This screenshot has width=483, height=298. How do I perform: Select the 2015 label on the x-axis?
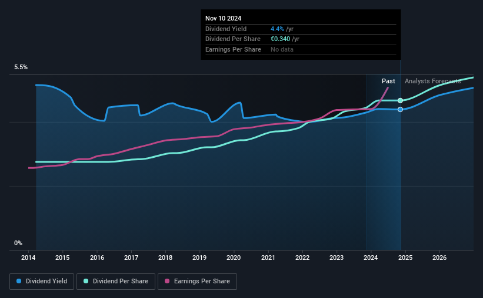coord(62,258)
